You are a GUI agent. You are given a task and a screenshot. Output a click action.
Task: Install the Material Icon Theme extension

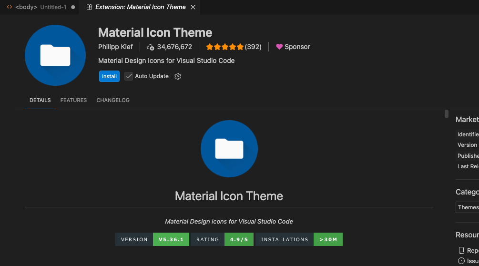[109, 76]
